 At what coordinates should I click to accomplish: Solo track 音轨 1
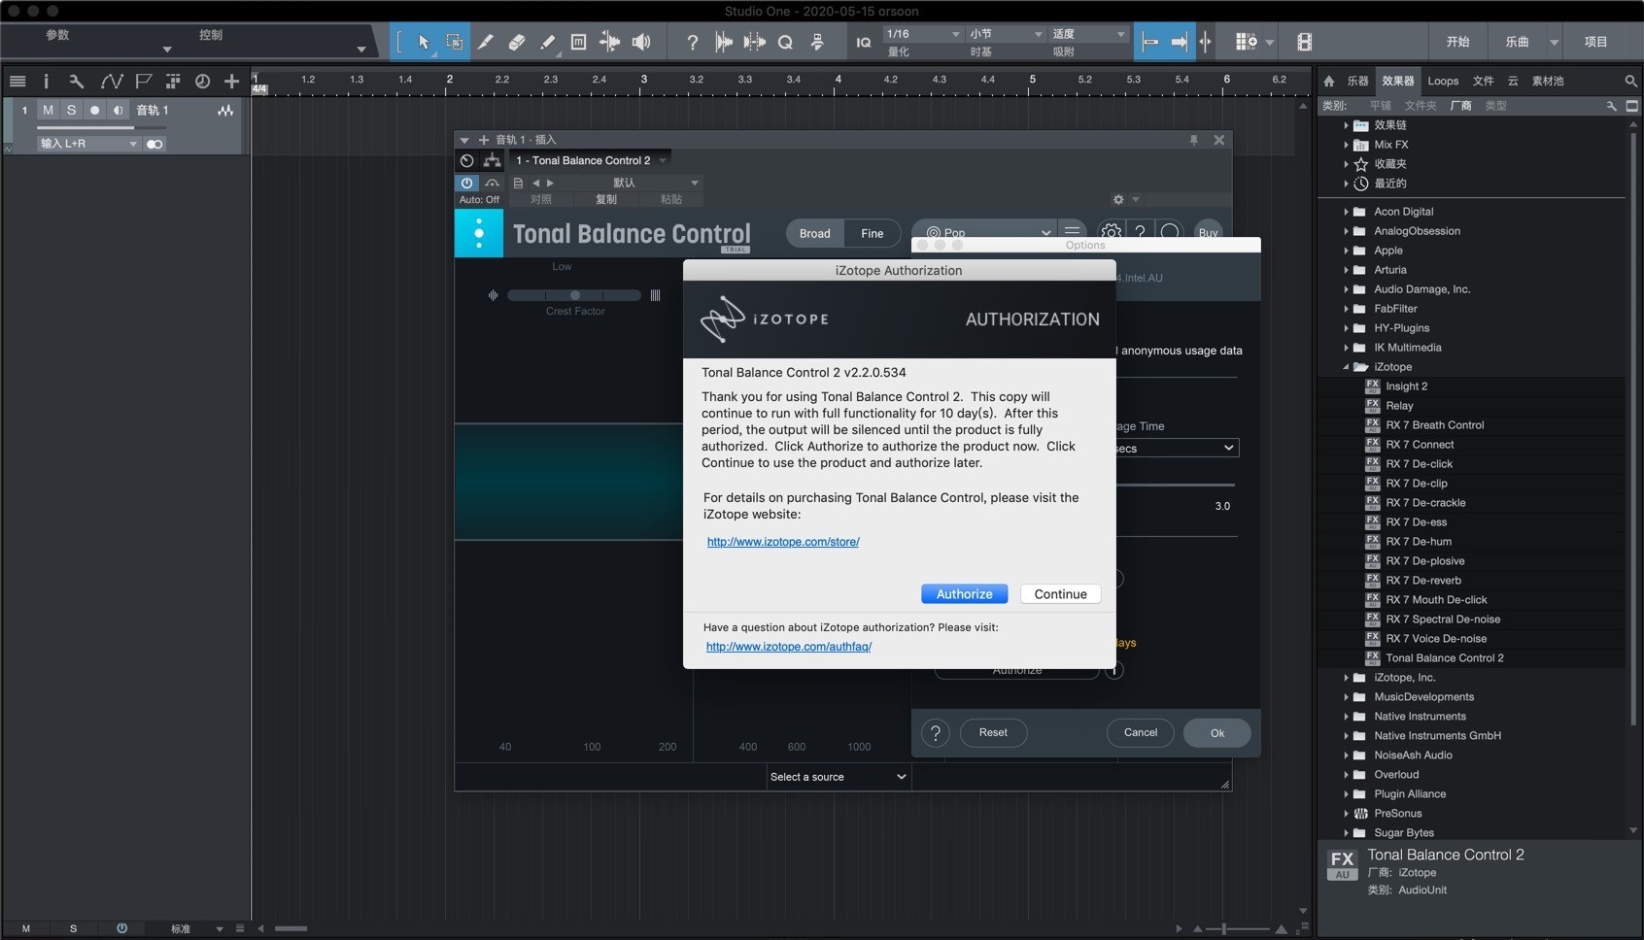(71, 111)
